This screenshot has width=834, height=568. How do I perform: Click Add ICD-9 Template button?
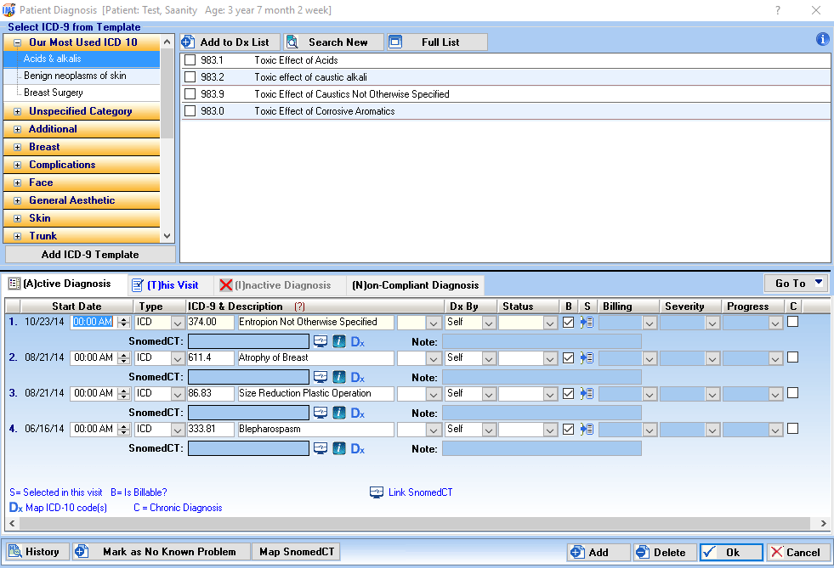[x=90, y=255]
